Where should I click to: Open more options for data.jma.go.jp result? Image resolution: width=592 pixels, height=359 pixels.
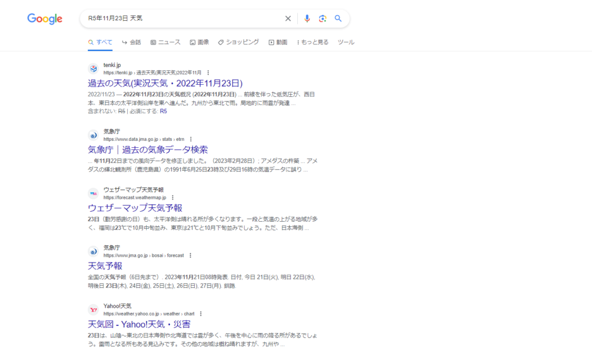pos(191,139)
